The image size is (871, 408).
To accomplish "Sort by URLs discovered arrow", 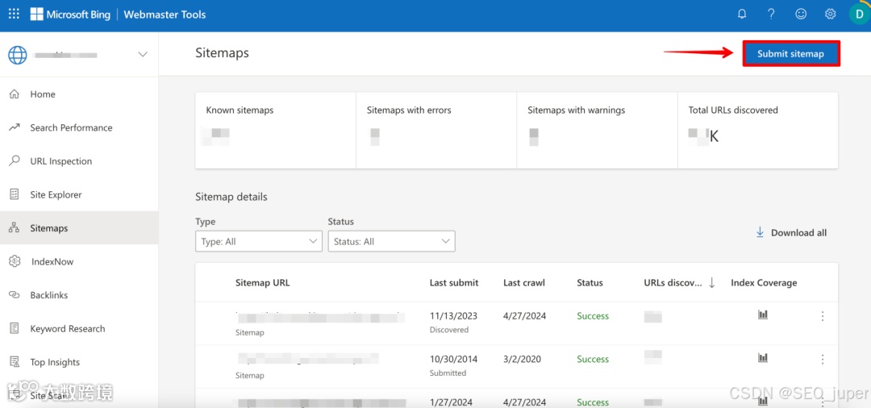I will (711, 283).
